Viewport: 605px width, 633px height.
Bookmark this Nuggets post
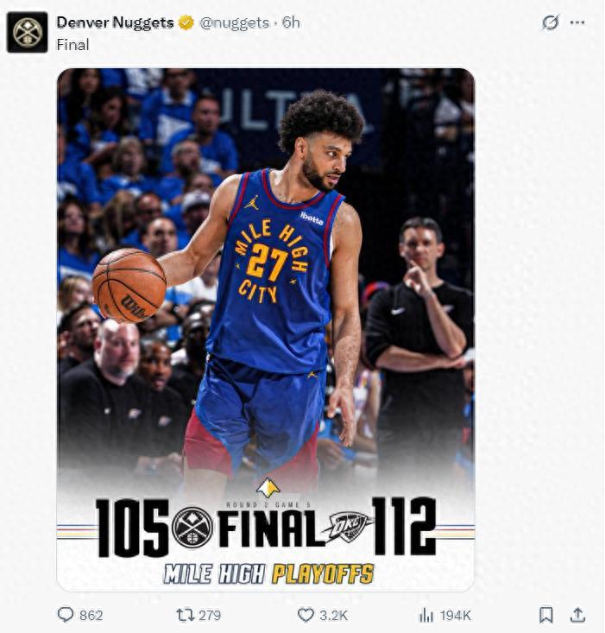(545, 615)
